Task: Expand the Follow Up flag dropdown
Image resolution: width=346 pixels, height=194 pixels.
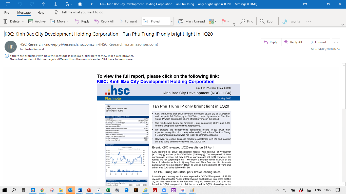Action: point(228,21)
